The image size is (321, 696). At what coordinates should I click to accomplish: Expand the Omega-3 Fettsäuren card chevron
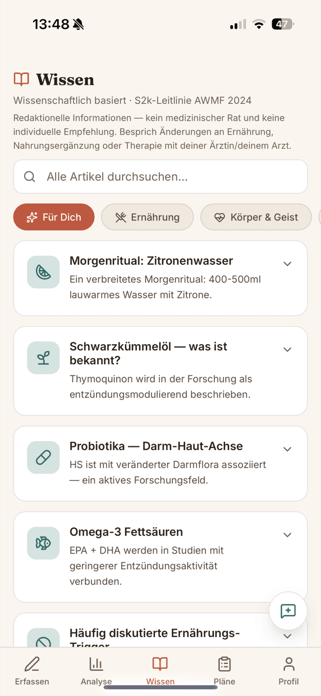pos(287,535)
